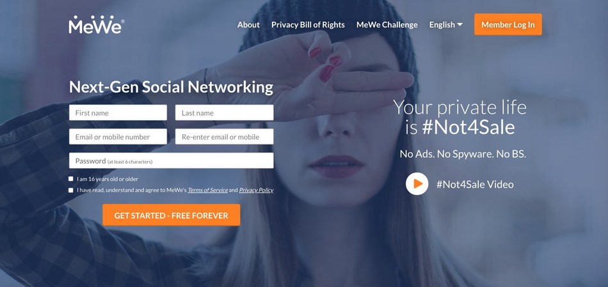Open the About page
Viewport: 608px width, 287px height.
point(248,25)
